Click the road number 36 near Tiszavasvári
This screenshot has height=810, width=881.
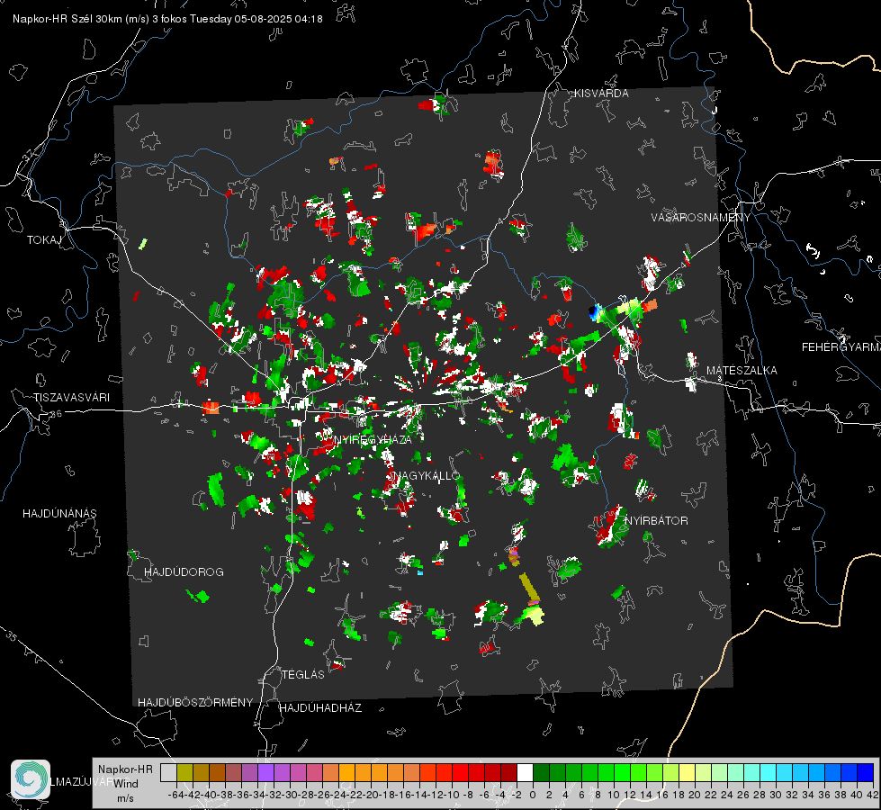point(56,414)
